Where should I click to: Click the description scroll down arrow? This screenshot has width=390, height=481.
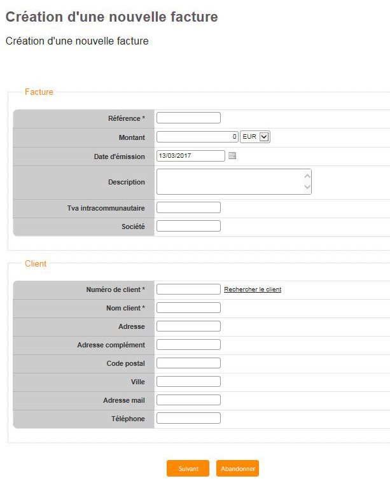307,187
